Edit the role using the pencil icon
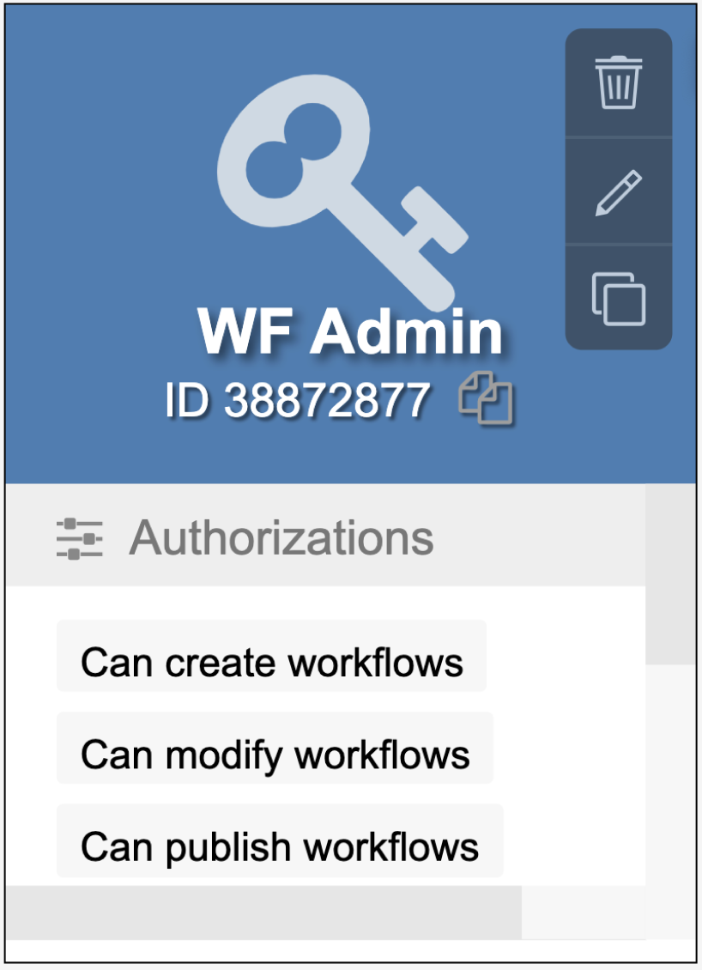The width and height of the screenshot is (702, 970). [x=618, y=192]
